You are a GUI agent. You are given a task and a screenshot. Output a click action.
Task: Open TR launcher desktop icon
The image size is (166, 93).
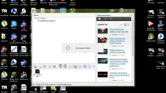tap(4, 89)
